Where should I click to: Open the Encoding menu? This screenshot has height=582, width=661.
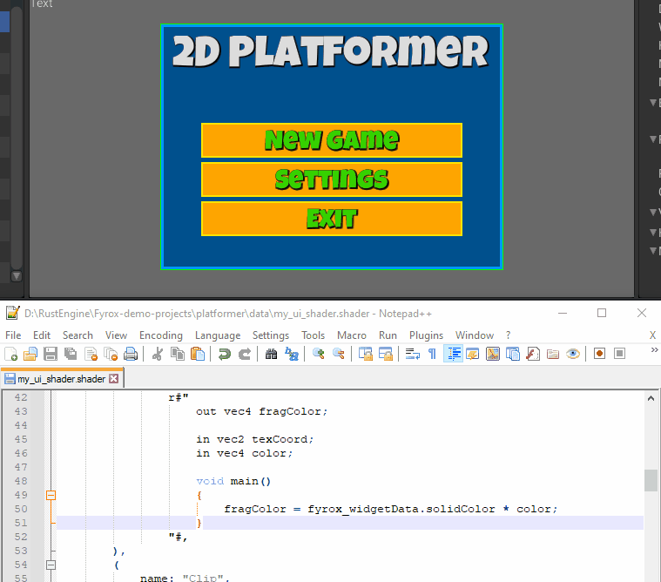161,335
